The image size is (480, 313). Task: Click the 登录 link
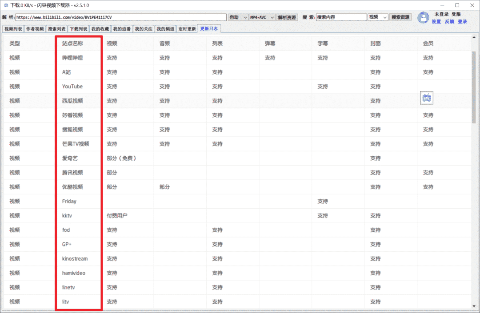pos(462,21)
